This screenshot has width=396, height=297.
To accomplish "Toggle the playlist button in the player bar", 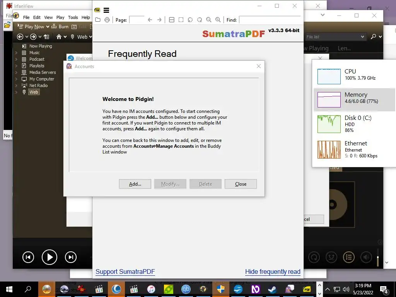I will [x=349, y=257].
